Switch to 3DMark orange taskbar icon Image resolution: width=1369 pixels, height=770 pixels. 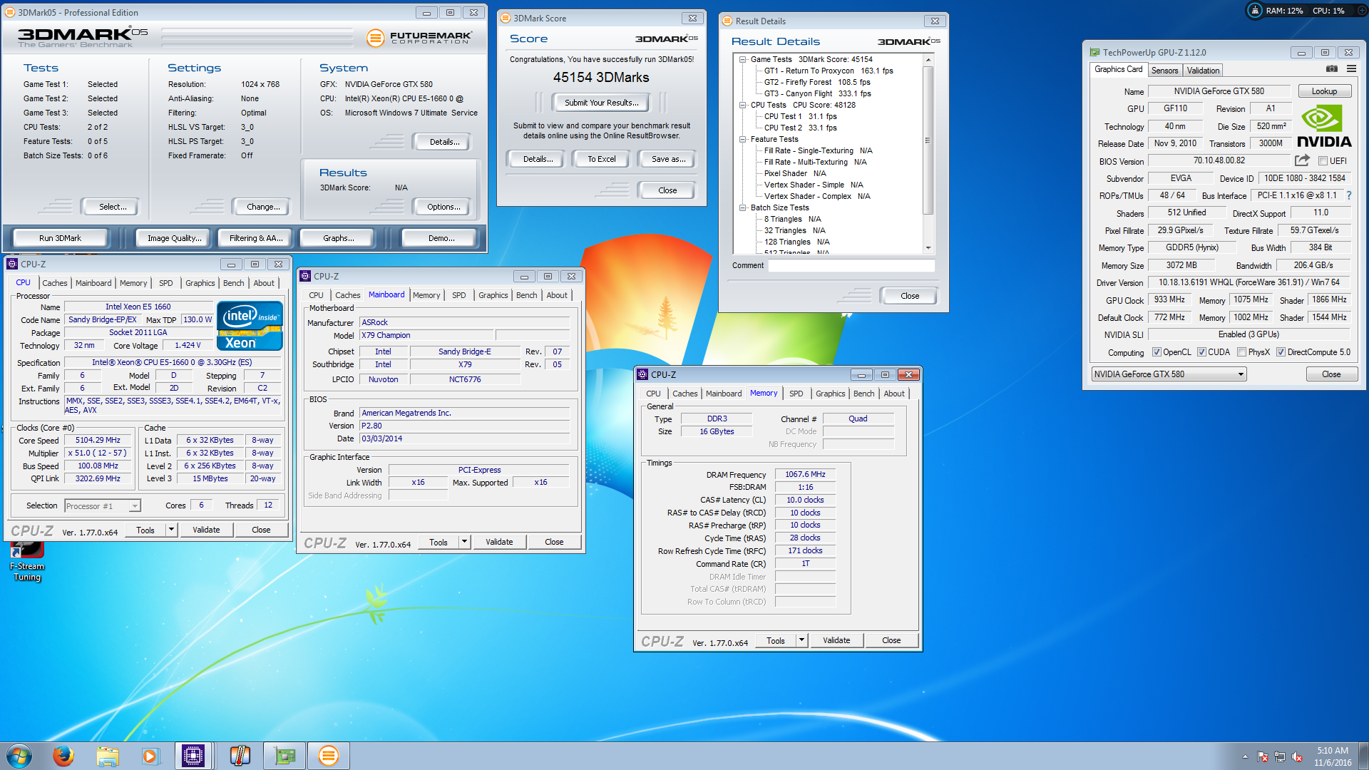click(328, 756)
